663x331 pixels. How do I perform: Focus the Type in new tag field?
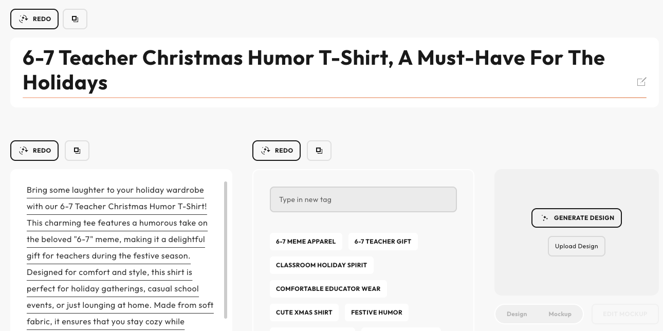(x=363, y=199)
